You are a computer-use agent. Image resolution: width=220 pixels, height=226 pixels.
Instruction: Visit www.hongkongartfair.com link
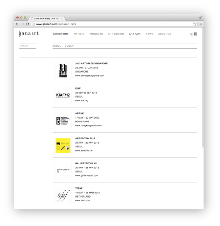pos(88,126)
